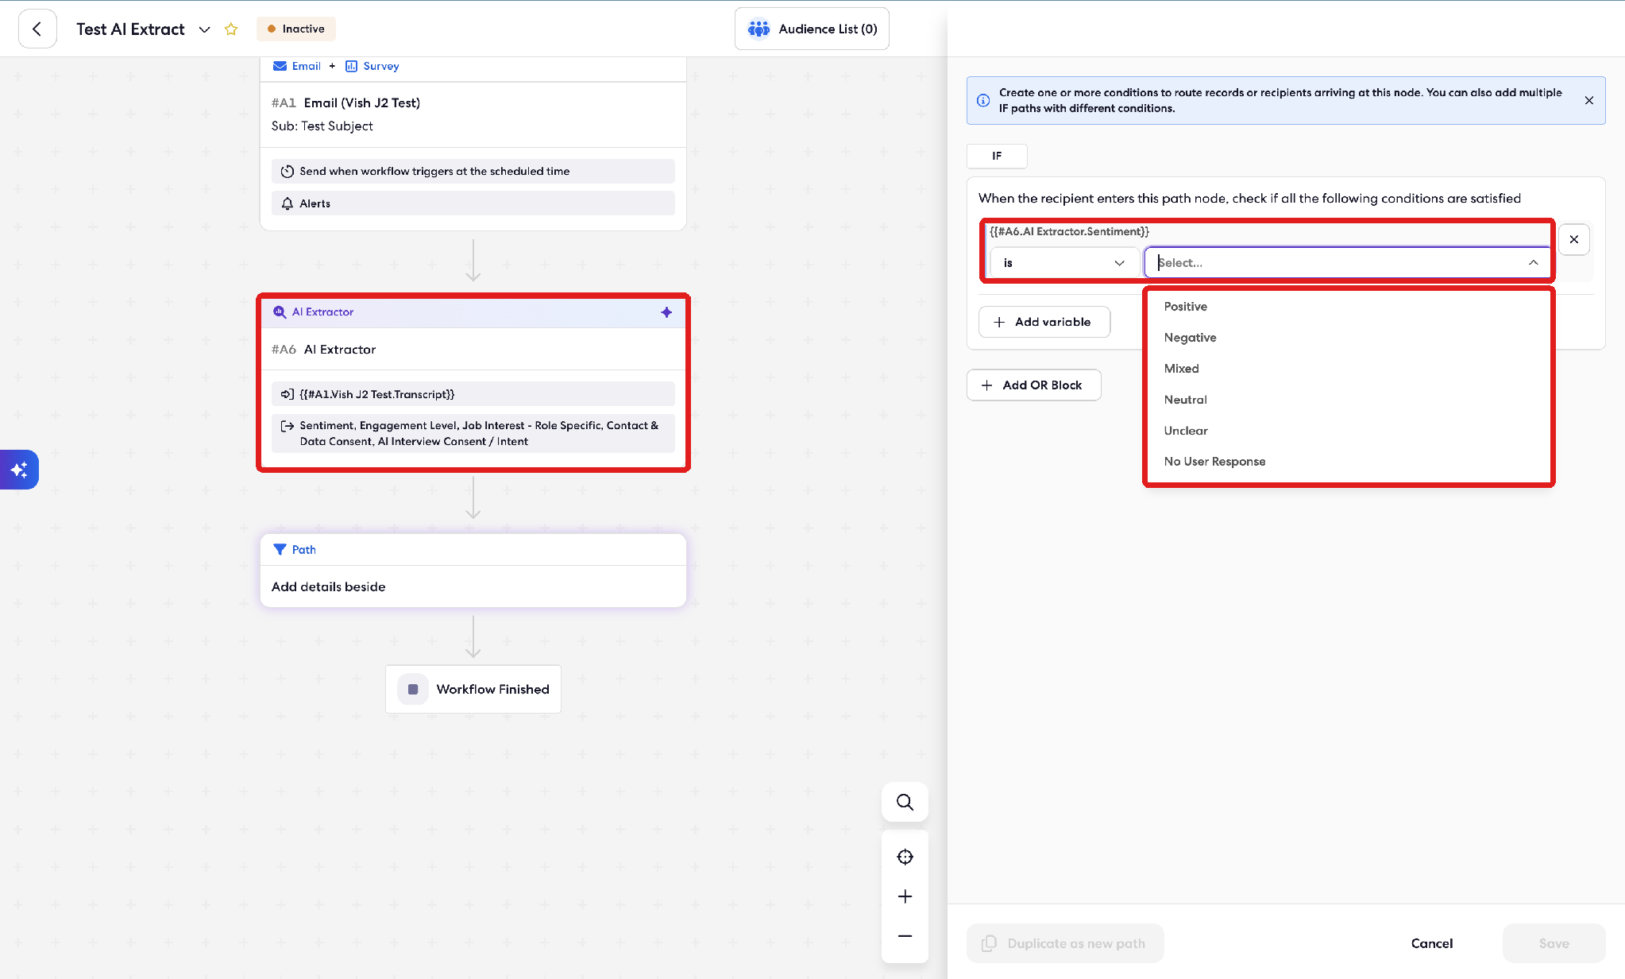Click the Audience List people icon
Viewport: 1625px width, 979px height.
pos(758,29)
